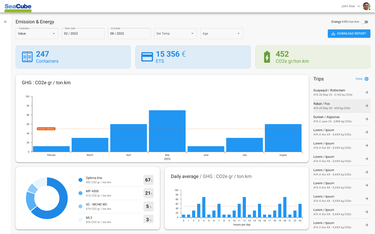Open the Tradelane dropdown
Screen dimensions: 375x234
point(37,33)
